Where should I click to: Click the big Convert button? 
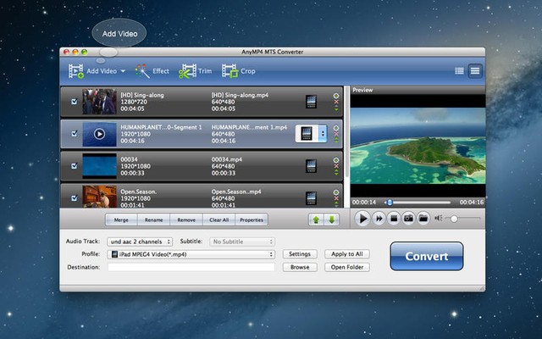coord(426,256)
